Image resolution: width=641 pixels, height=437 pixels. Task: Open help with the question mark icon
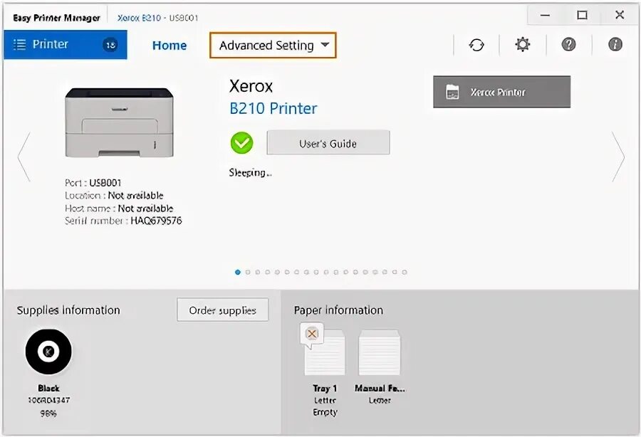point(568,44)
